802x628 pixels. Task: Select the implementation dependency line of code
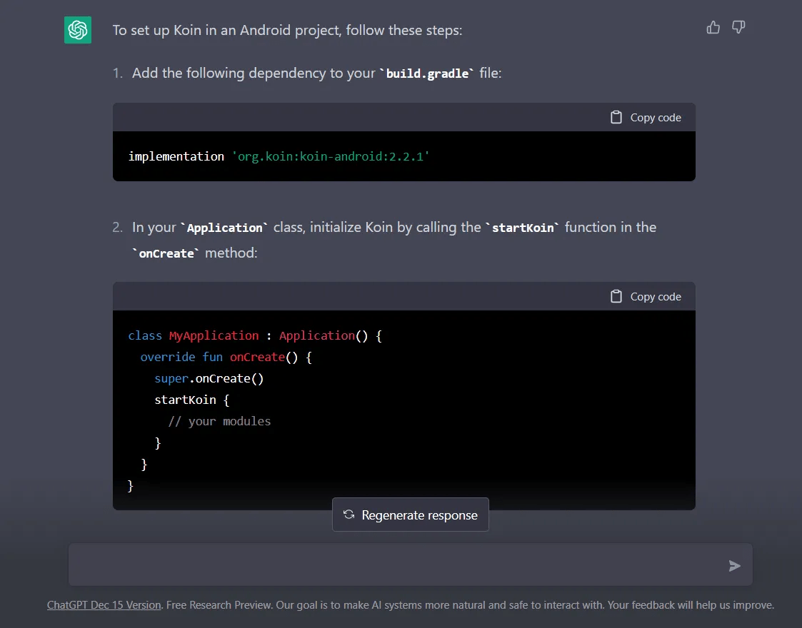point(278,156)
